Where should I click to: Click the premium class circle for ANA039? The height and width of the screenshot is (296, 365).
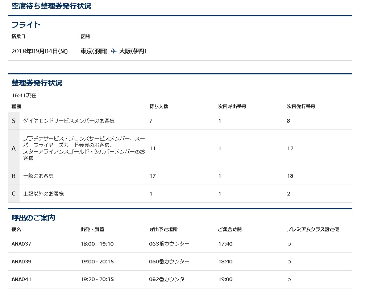click(289, 262)
